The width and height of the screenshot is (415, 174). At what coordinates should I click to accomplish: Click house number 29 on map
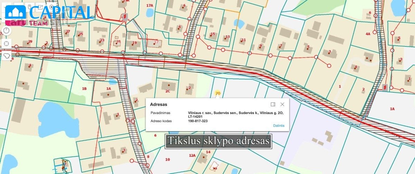(30, 42)
